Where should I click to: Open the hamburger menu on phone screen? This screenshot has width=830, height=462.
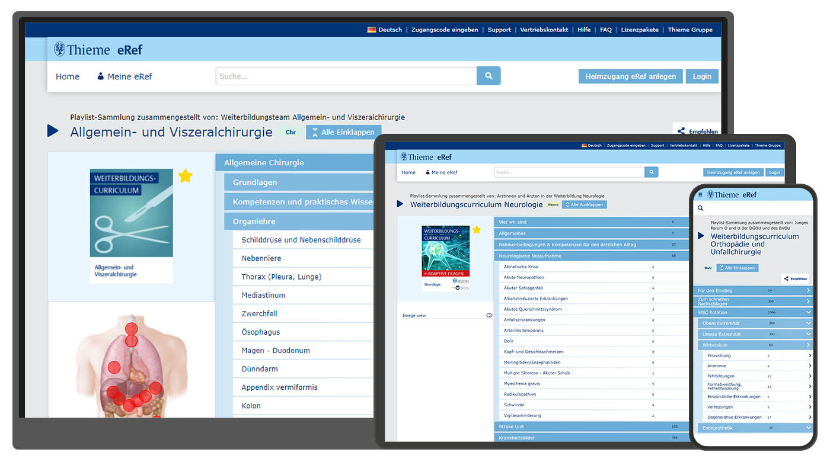[x=700, y=195]
